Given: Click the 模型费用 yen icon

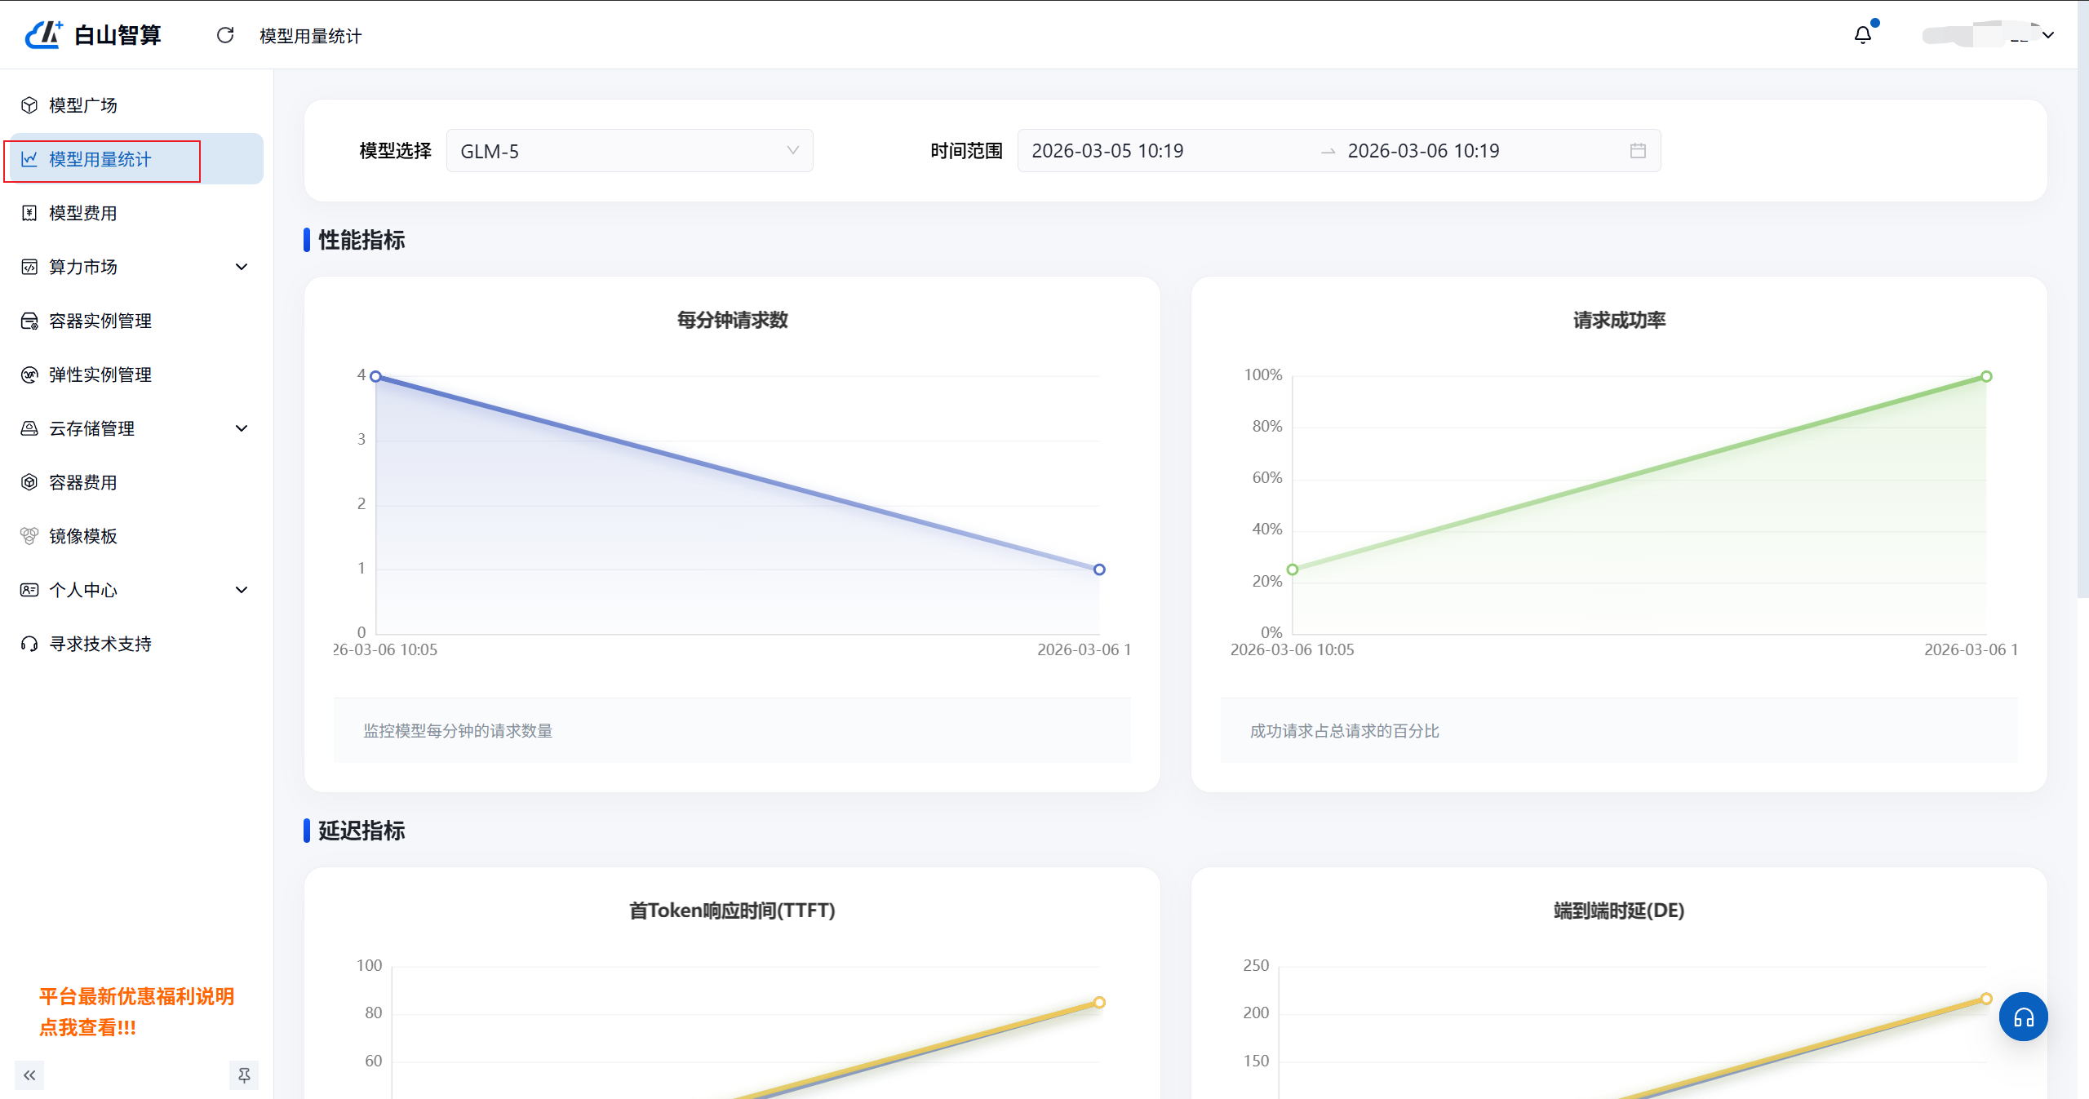Looking at the screenshot, I should pos(29,213).
